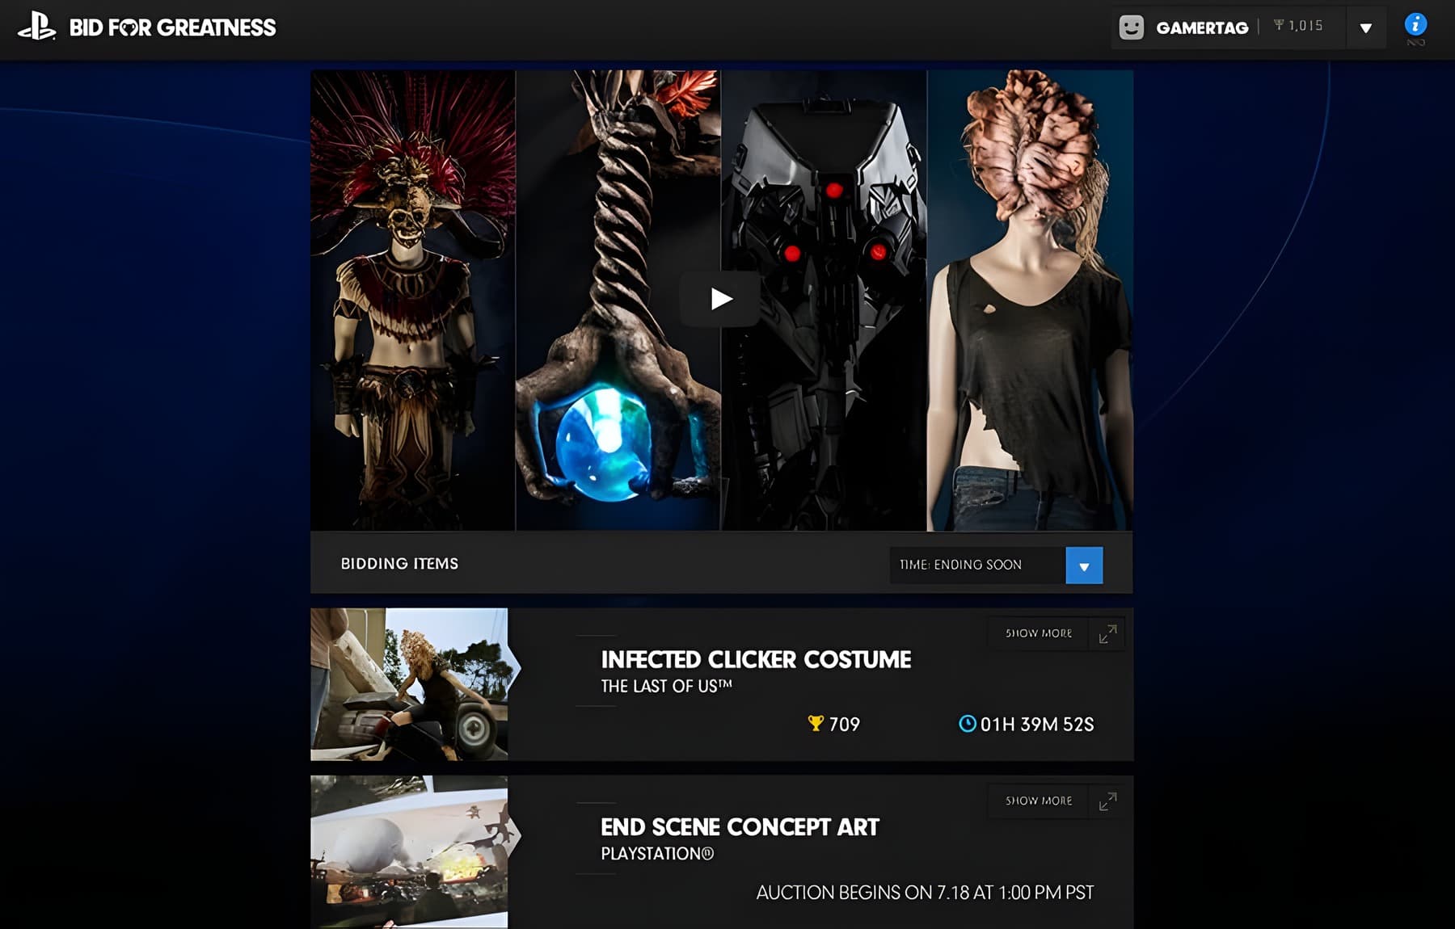Click the gold trophy icon beside 709
This screenshot has width=1455, height=929.
(816, 723)
